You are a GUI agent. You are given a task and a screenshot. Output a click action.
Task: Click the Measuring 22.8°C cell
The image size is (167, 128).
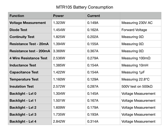(135, 79)
